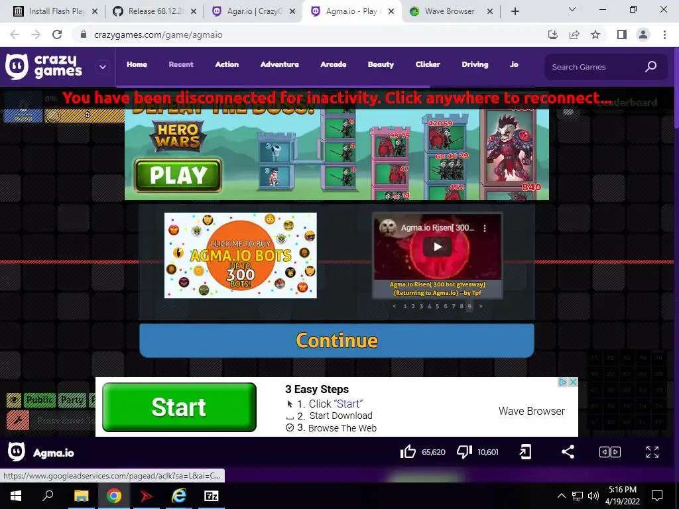Click the browser back arrow
Image resolution: width=679 pixels, height=509 pixels.
[15, 34]
